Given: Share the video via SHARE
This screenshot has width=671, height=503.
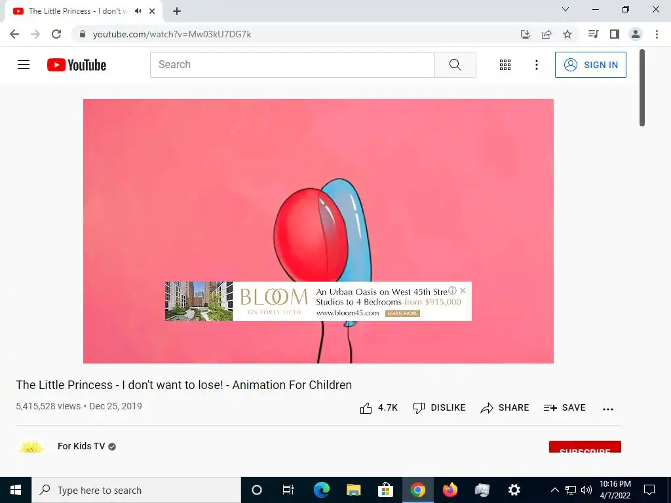Looking at the screenshot, I should [x=505, y=407].
